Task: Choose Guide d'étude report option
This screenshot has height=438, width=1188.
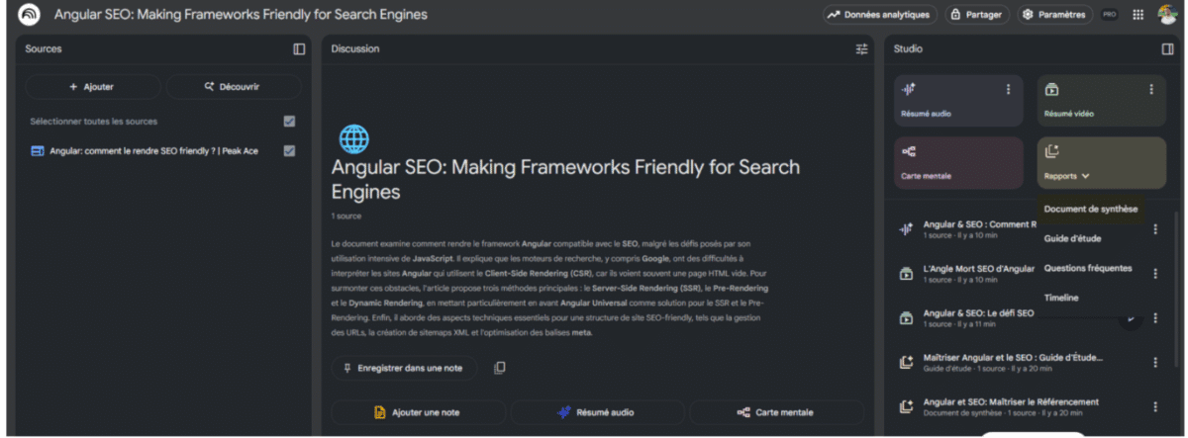Action: (x=1072, y=238)
